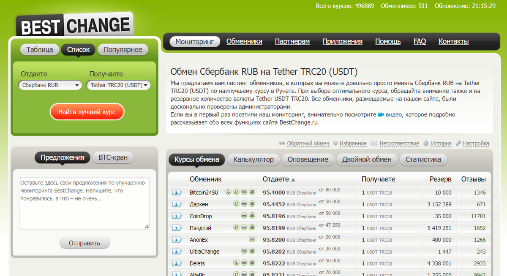The image size is (507, 276).
Task: Open info icon for UltraChange exchanger
Action: [176, 252]
